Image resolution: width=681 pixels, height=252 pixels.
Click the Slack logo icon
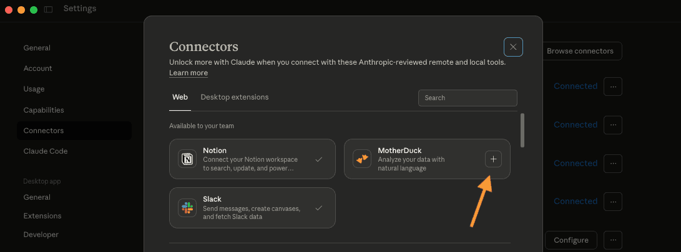click(188, 207)
